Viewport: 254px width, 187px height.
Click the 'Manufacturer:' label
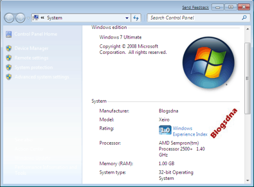click(114, 111)
